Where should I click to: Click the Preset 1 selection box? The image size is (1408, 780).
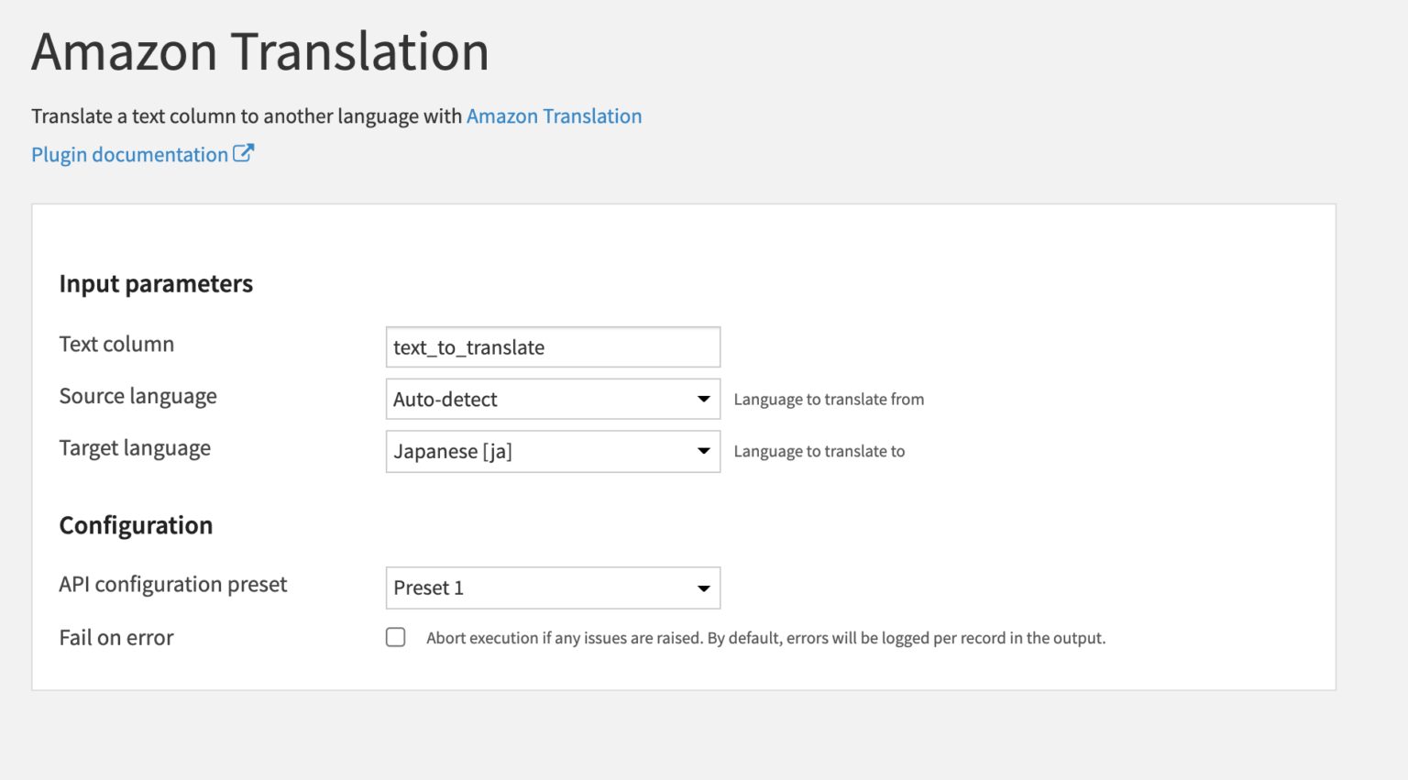pos(513,588)
